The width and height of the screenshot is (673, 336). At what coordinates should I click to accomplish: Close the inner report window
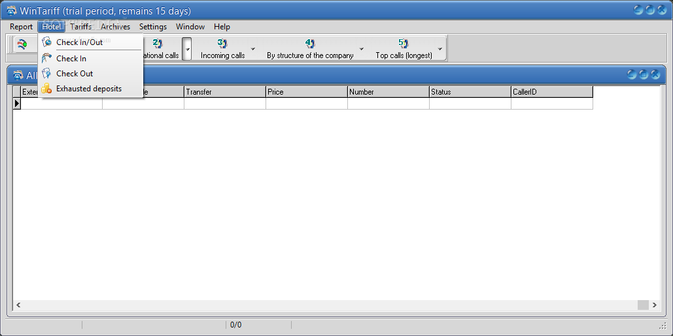tap(655, 74)
